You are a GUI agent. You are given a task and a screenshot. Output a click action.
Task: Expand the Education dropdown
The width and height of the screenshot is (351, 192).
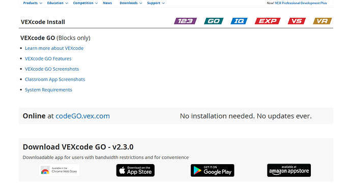coord(57,3)
